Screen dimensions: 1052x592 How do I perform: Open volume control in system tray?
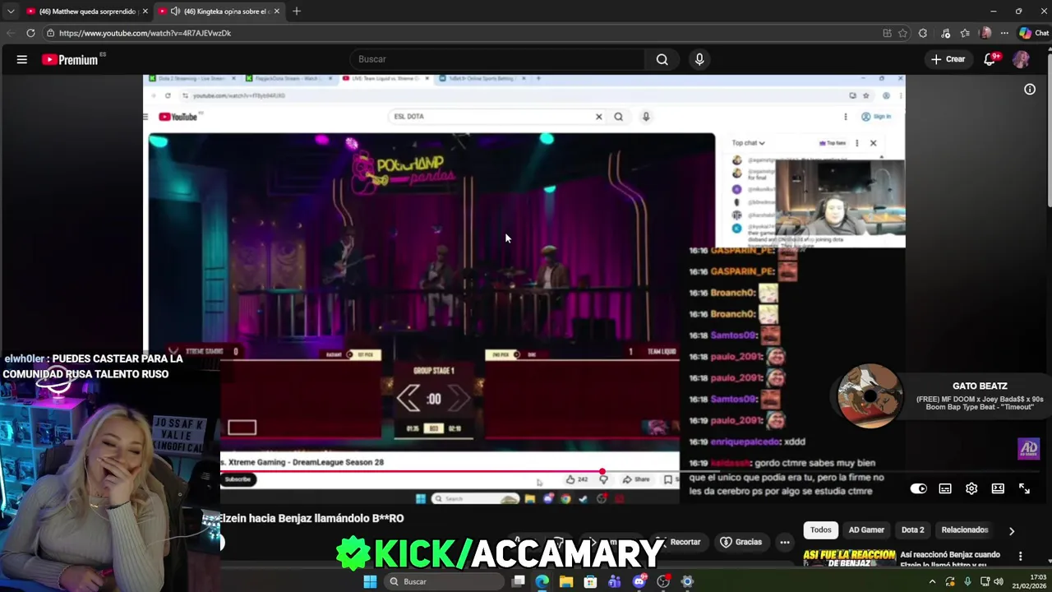coord(999,581)
